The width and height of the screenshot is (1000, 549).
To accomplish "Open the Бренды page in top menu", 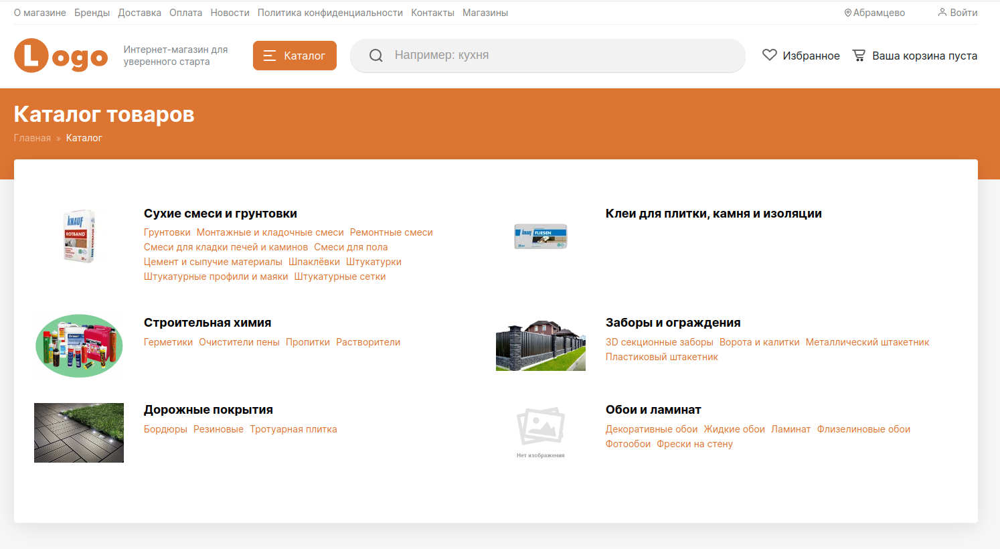I will (92, 13).
